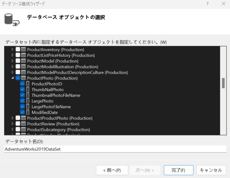Click the ProductReview table icon
The width and height of the screenshot is (230, 178).
click(24, 124)
